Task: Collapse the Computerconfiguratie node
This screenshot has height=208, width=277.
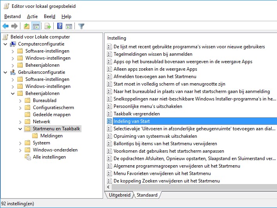Action: click(x=5, y=44)
